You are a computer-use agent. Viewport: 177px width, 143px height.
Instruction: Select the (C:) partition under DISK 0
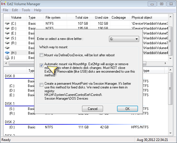12,86
